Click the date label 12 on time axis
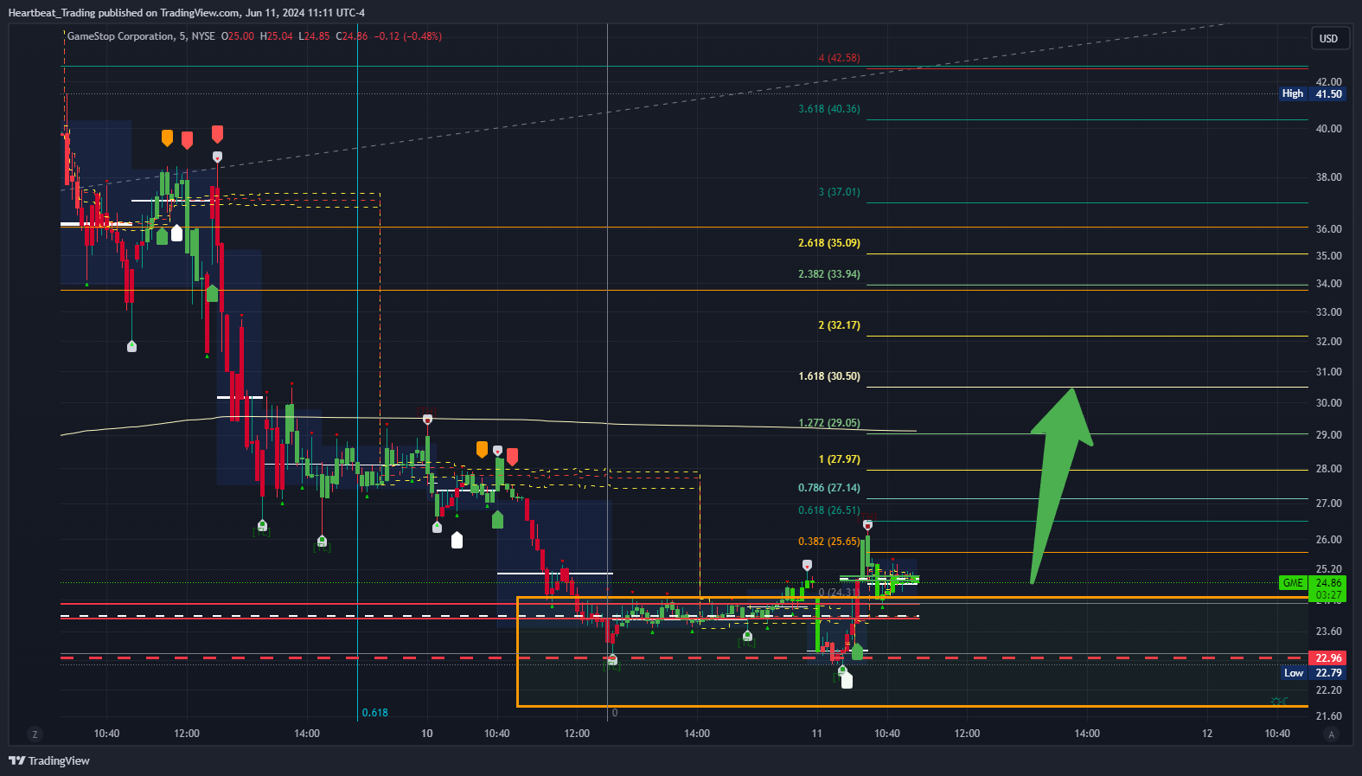 pyautogui.click(x=1207, y=734)
